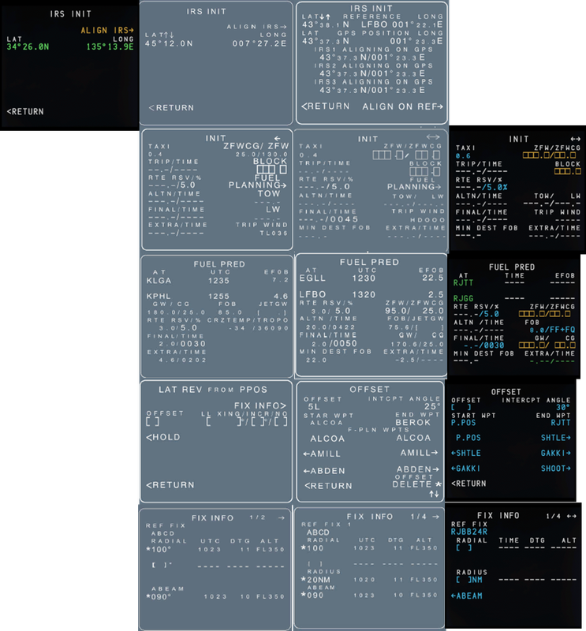Select empty RADIUS NM brackets on black FIX INFO page
586x631 pixels.
click(469, 580)
